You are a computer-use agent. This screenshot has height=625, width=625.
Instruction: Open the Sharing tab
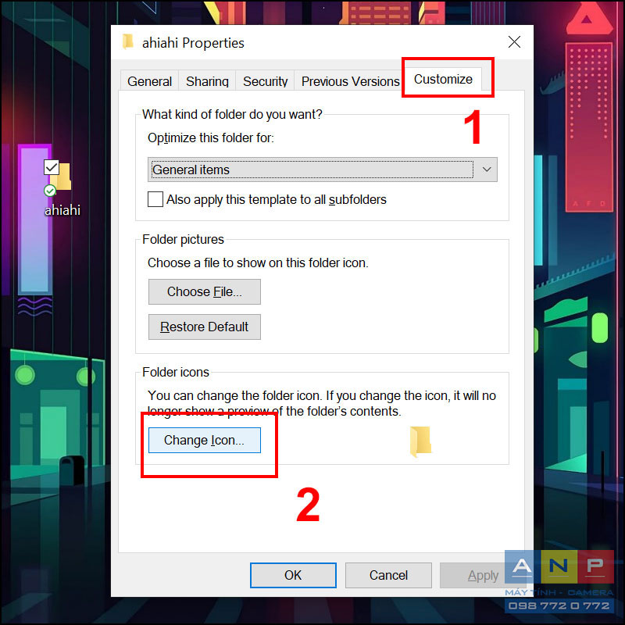coord(207,81)
